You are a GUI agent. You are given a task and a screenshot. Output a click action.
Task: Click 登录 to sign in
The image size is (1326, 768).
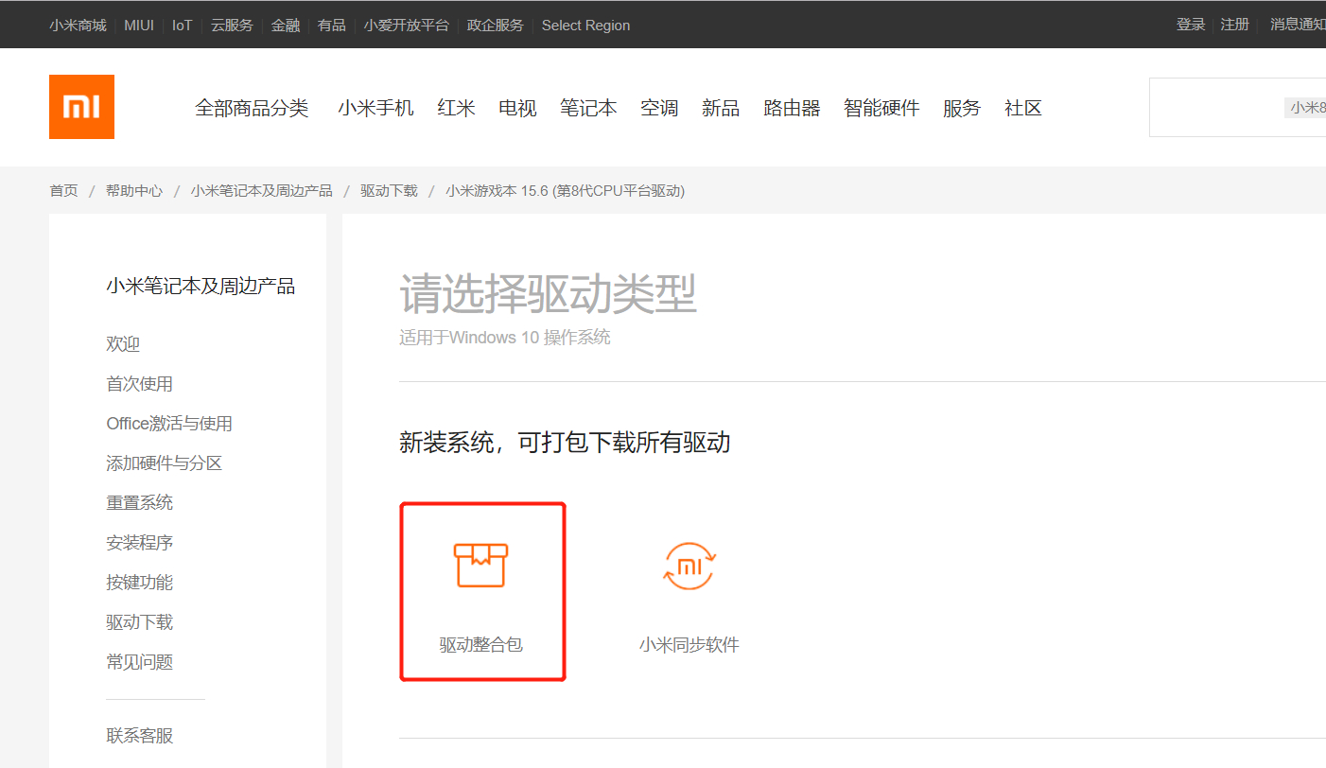(1191, 25)
